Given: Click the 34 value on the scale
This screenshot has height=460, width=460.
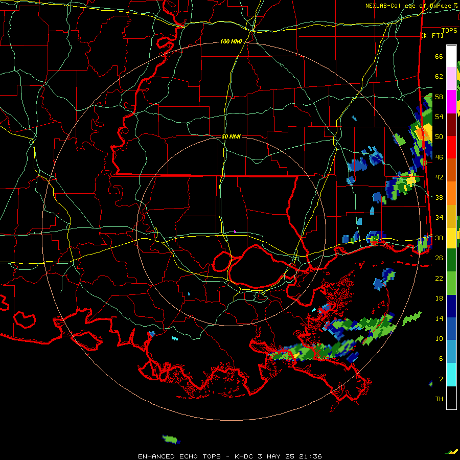Looking at the screenshot, I should [439, 218].
